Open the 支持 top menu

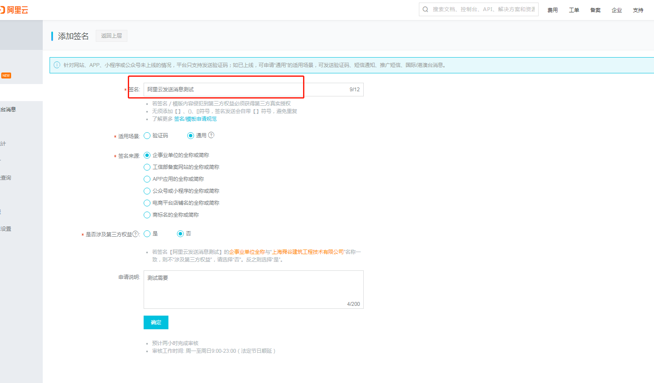coord(638,10)
